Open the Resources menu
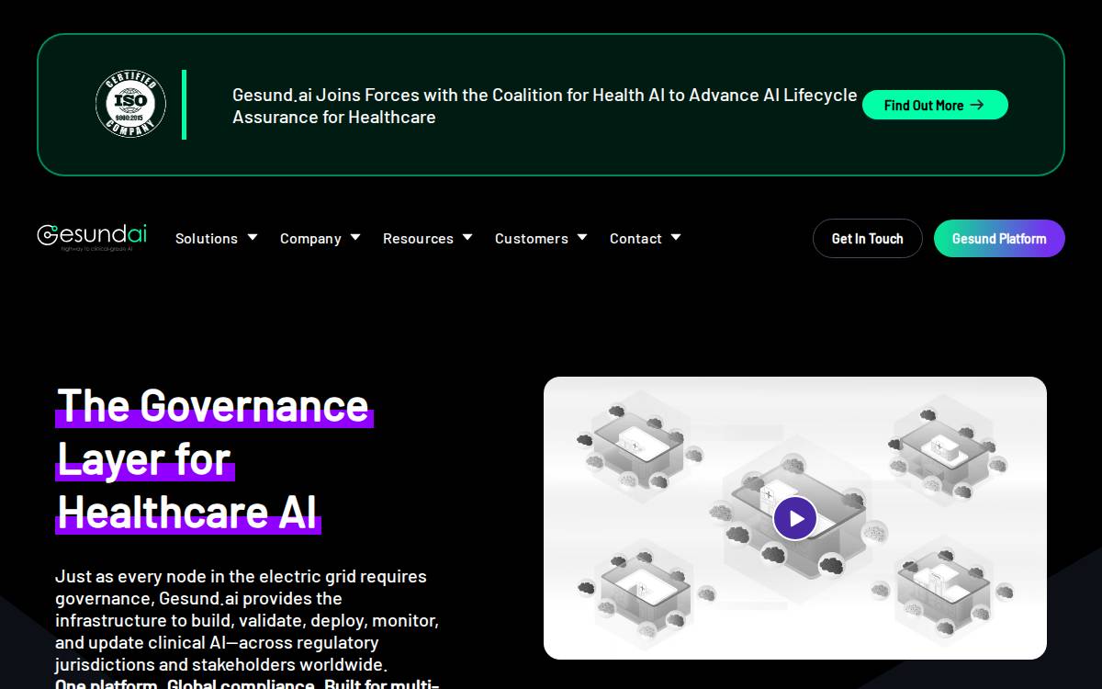 pyautogui.click(x=418, y=238)
